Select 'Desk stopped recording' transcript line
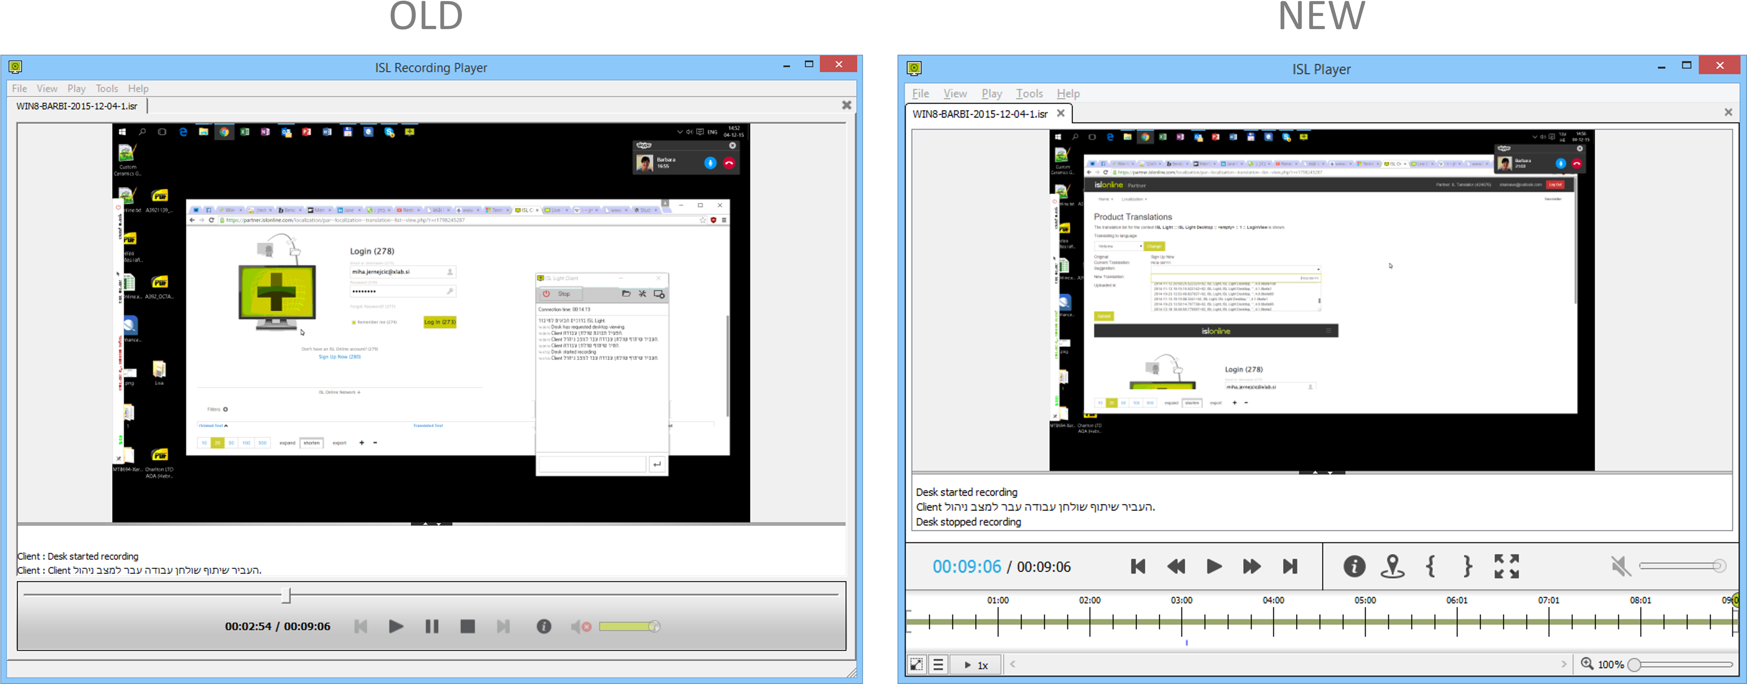Screen dimensions: 1747x684 968,522
